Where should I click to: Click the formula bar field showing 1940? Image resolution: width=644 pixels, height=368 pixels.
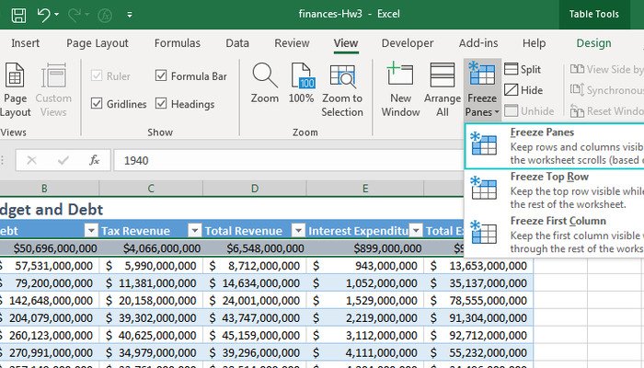tap(288, 160)
